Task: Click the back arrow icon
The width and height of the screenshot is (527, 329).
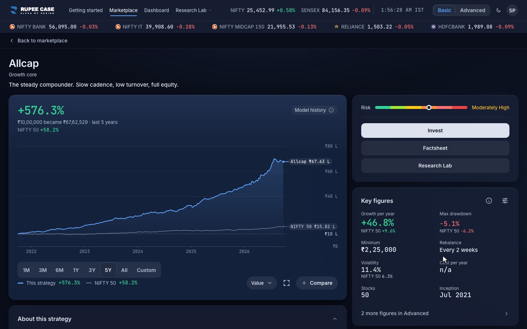Action: pos(12,41)
